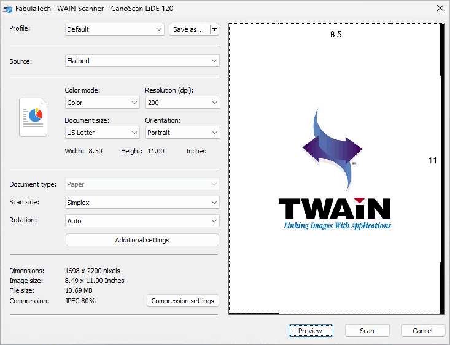Cancel the scanner dialog
Image resolution: width=450 pixels, height=345 pixels.
point(422,331)
